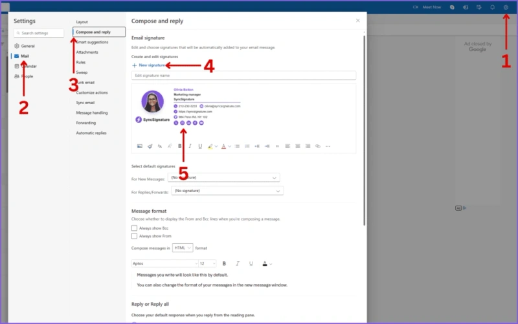Align signature text right
This screenshot has height=324, width=518.
coord(308,146)
